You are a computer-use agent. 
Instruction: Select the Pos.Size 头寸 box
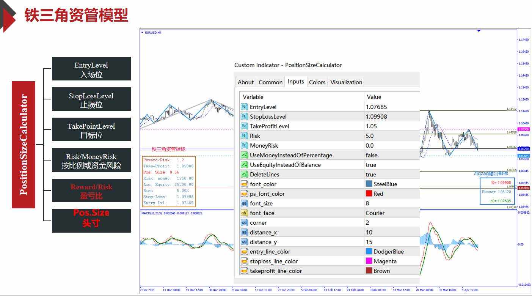tap(91, 221)
